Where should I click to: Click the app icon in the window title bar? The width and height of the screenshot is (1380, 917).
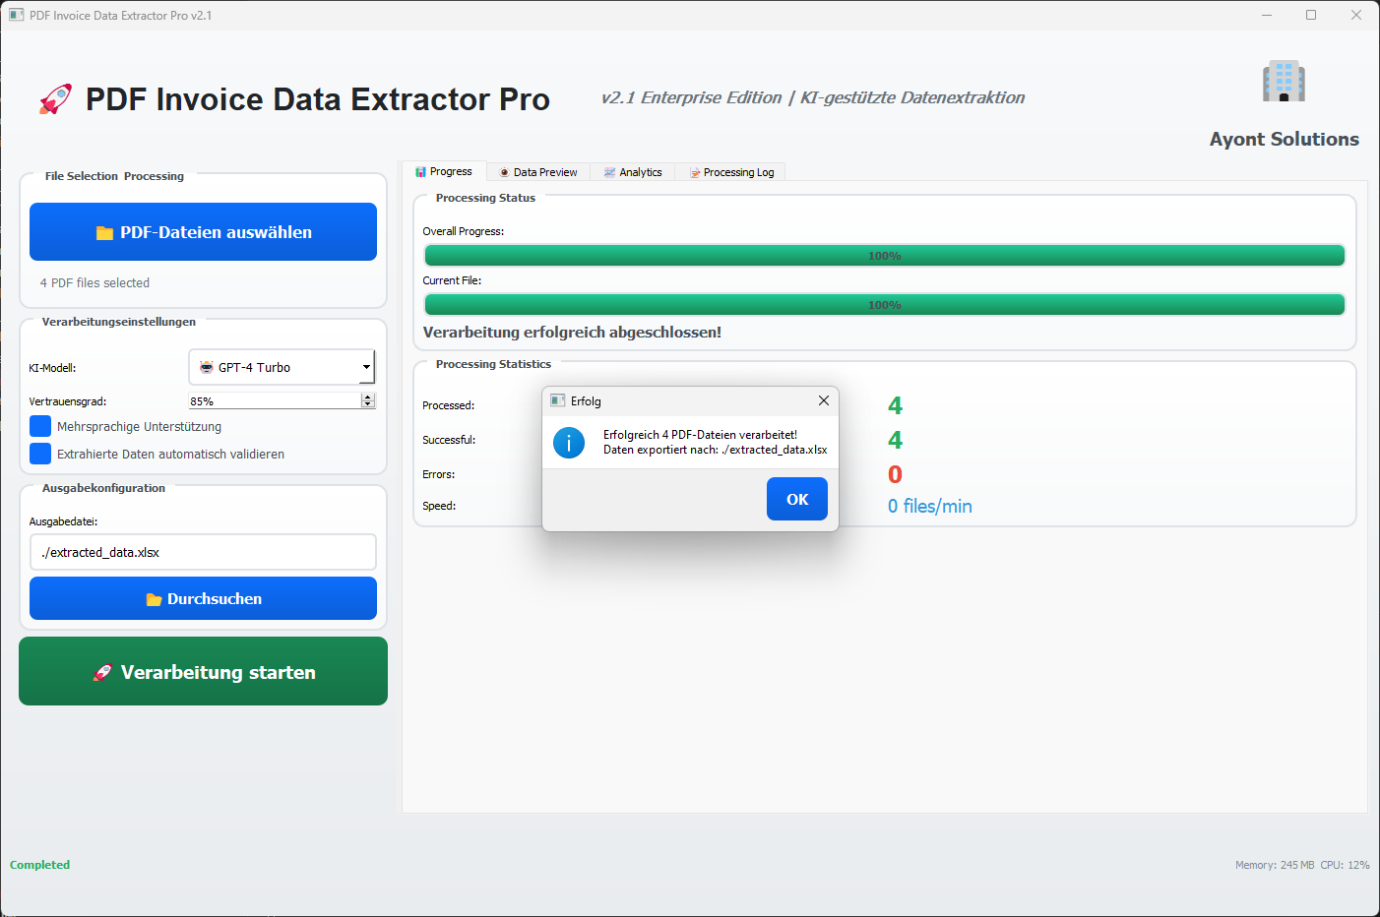coord(16,15)
